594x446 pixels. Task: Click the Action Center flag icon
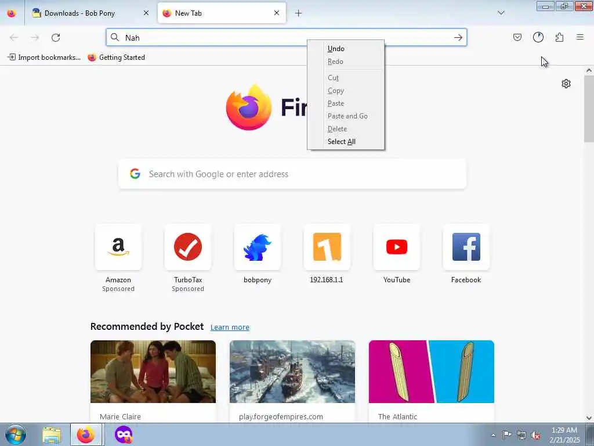point(507,435)
